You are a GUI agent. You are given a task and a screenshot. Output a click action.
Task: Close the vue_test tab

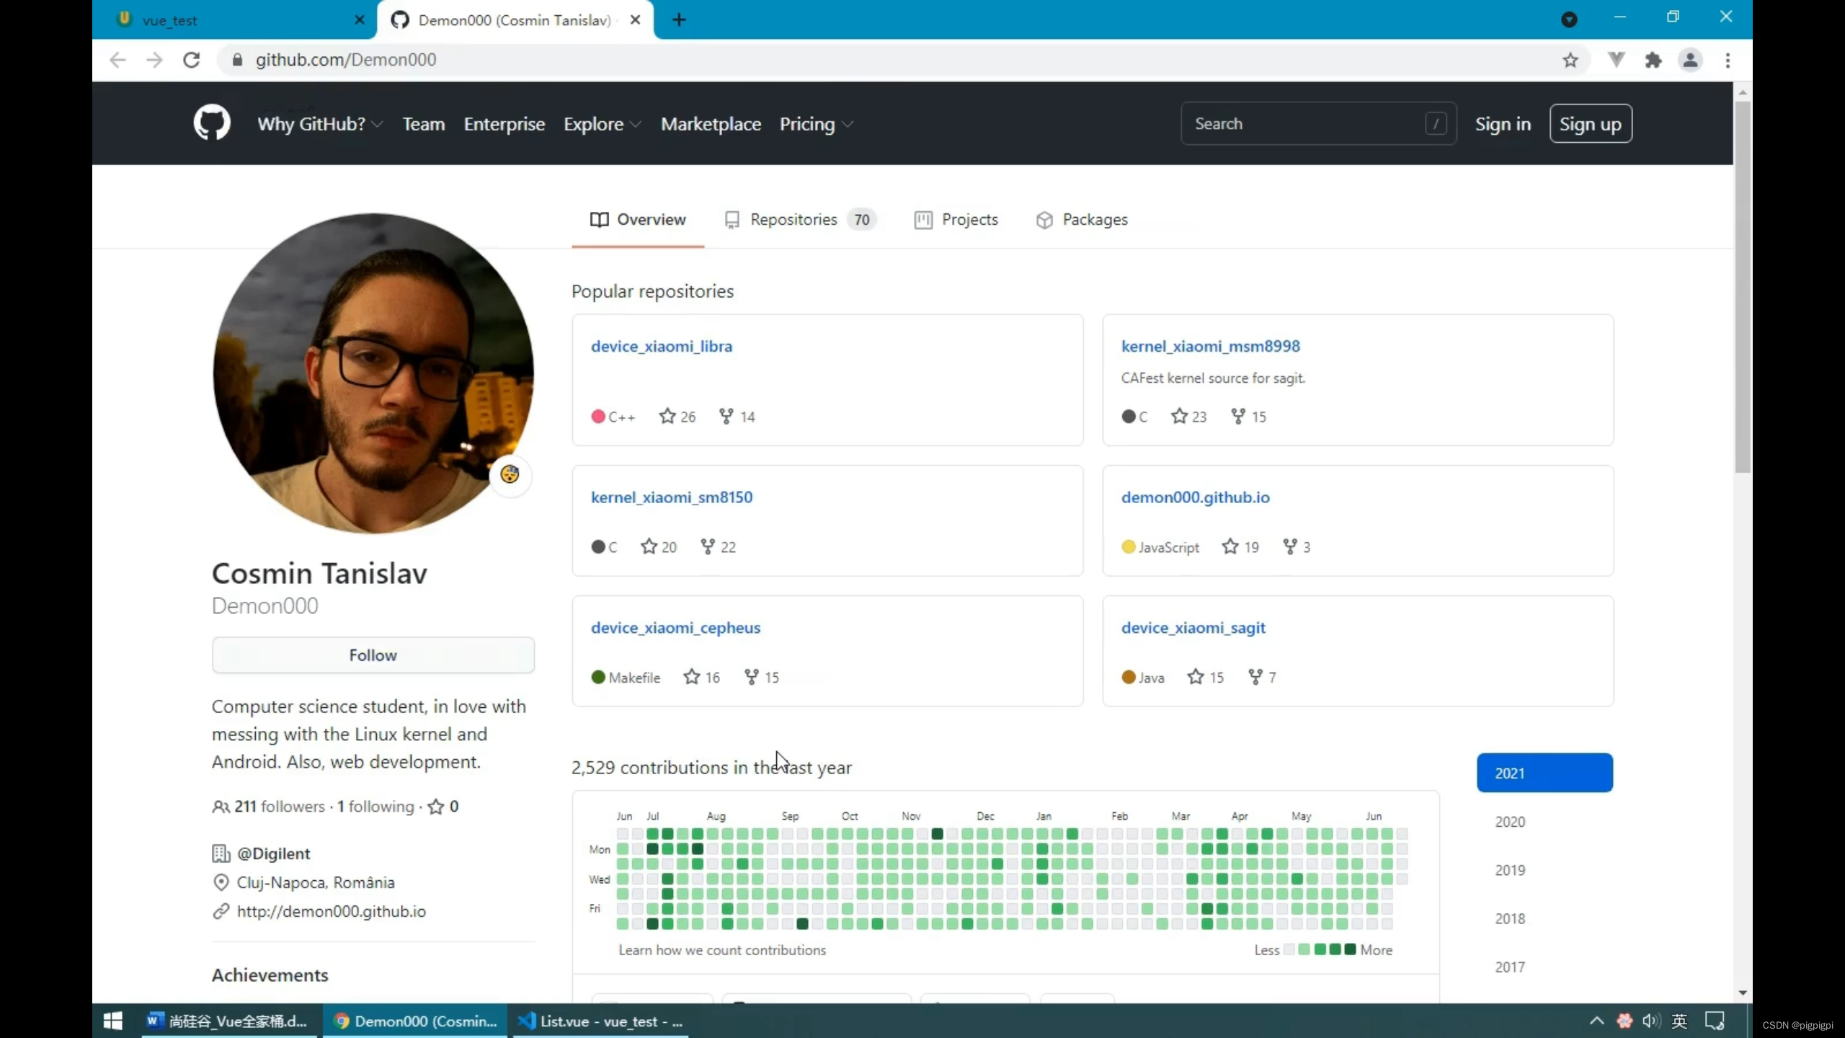pyautogui.click(x=360, y=20)
